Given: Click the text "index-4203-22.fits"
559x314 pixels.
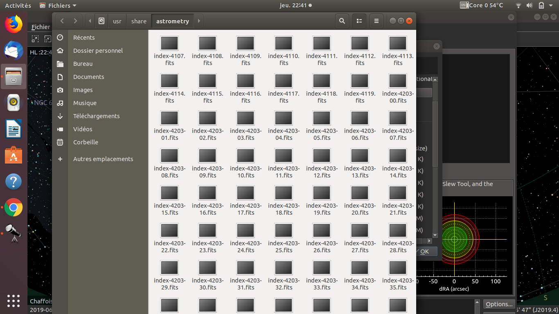Looking at the screenshot, I should 169,247.
